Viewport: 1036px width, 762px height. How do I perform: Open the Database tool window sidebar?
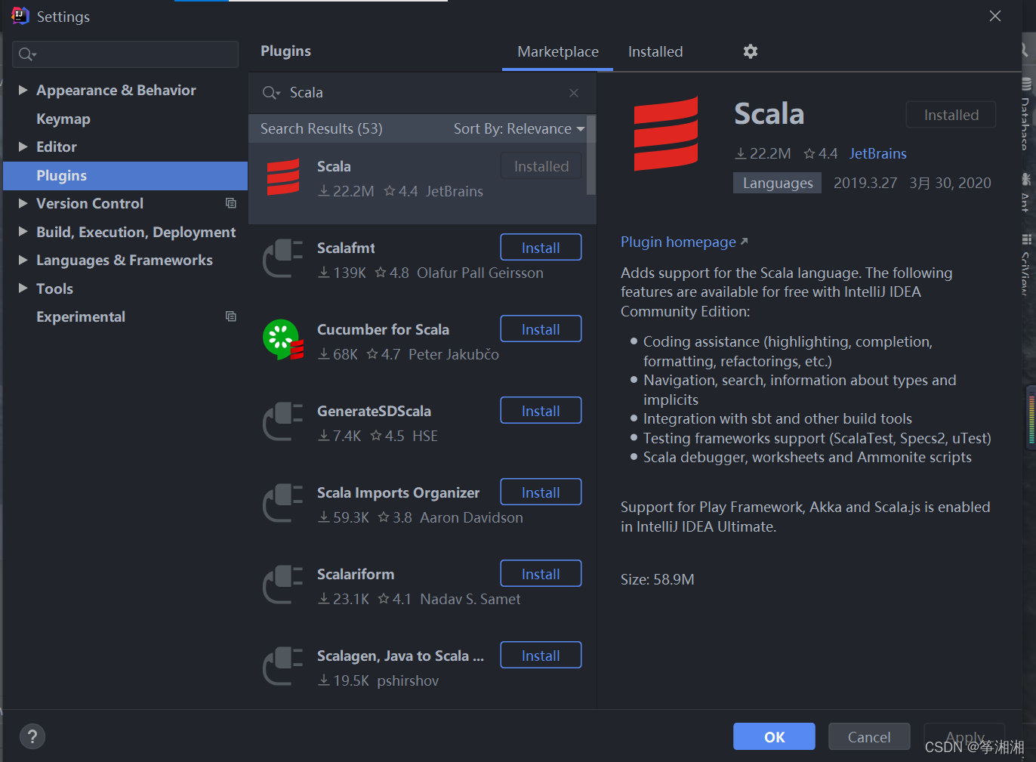tap(1026, 113)
